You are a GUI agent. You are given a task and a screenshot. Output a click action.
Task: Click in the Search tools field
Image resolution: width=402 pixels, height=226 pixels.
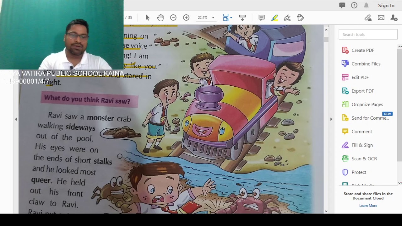tap(368, 35)
